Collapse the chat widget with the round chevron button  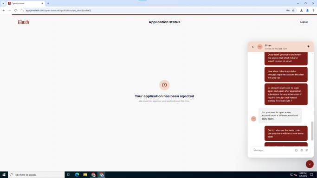tap(310, 164)
